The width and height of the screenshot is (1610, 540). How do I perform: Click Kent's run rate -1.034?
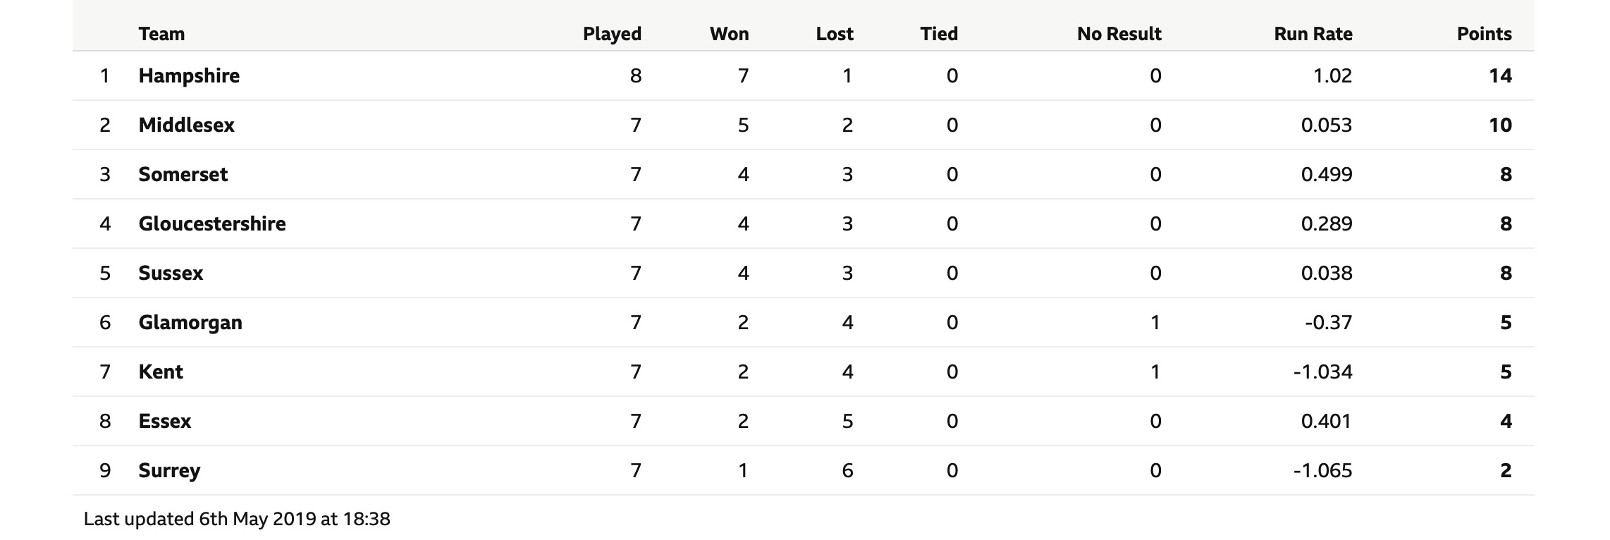pyautogui.click(x=1323, y=372)
